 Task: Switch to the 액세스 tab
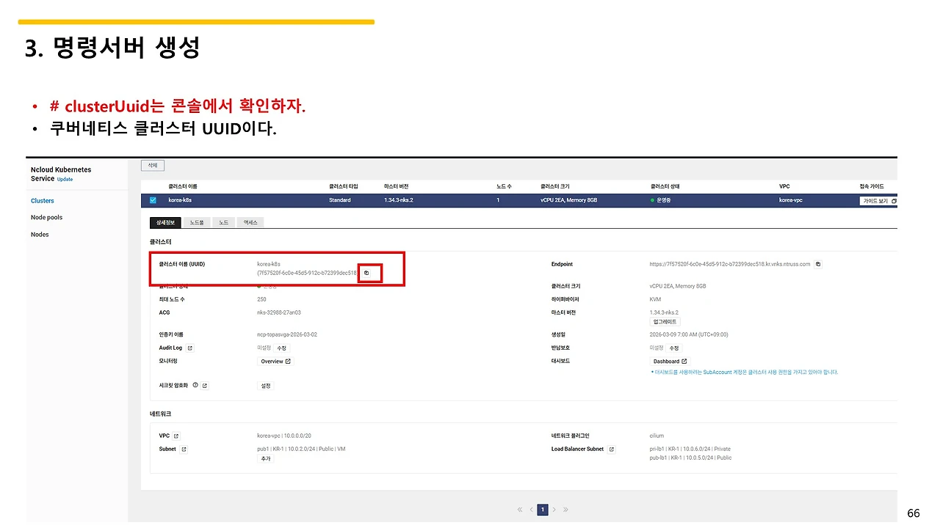pos(250,222)
